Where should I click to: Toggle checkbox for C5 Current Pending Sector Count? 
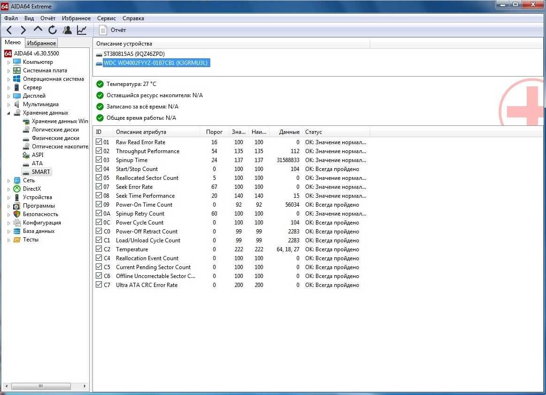(99, 267)
